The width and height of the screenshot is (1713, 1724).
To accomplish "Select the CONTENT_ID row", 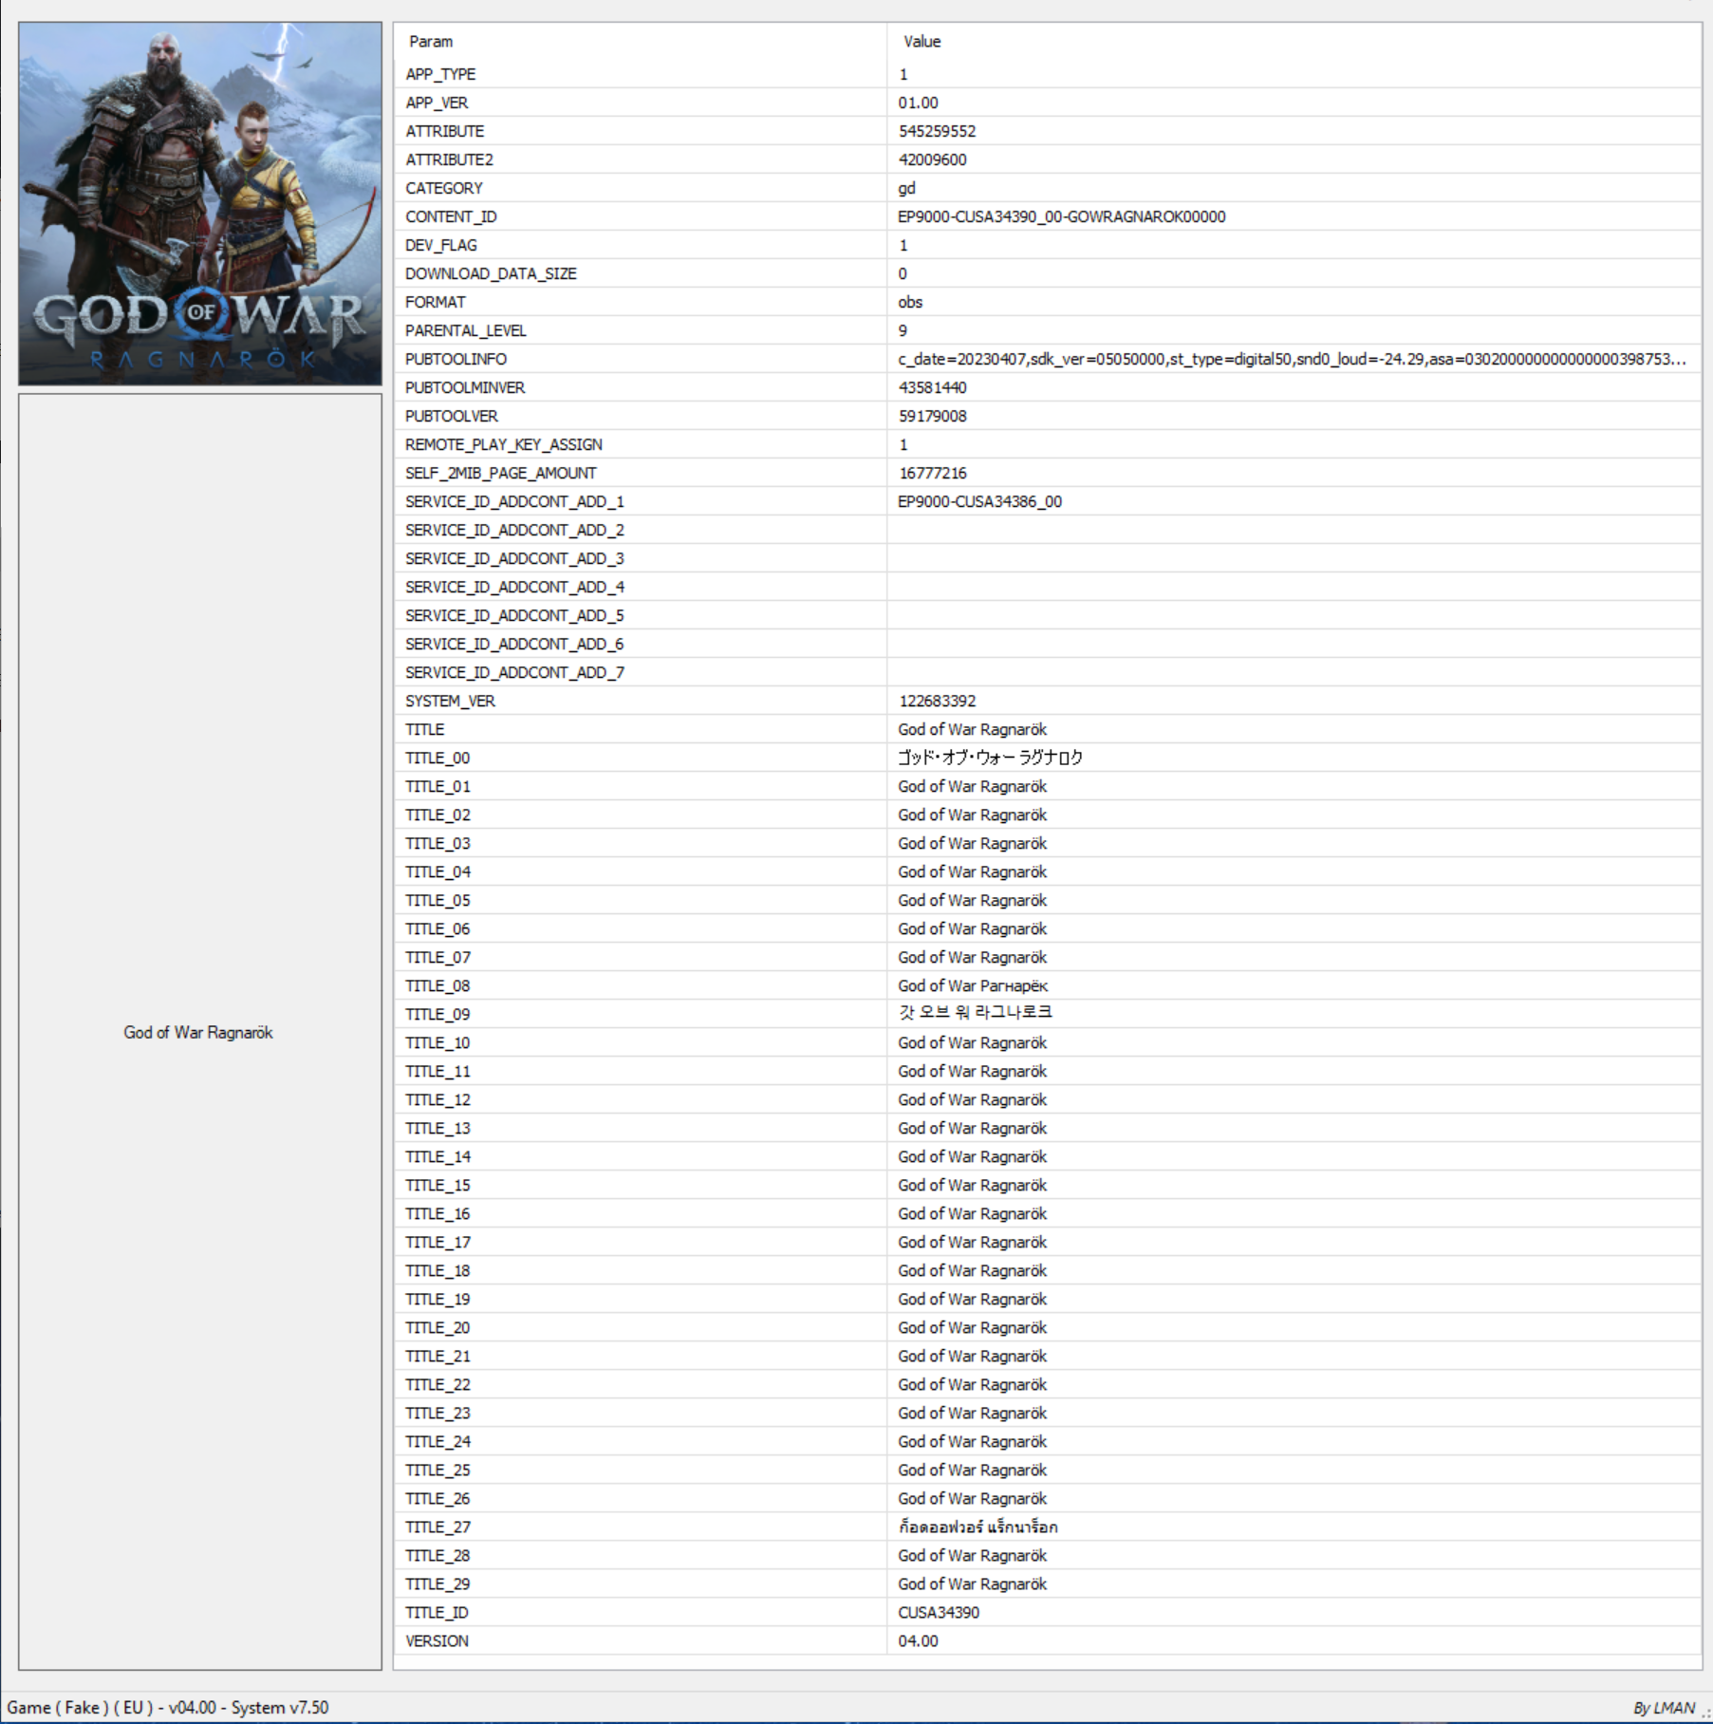I will point(664,216).
